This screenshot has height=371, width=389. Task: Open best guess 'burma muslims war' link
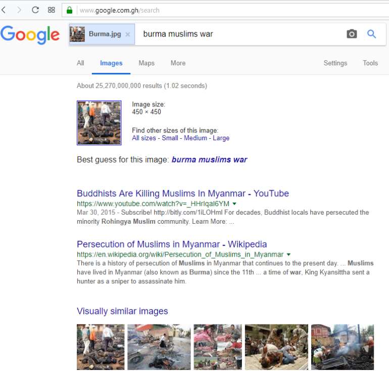(209, 159)
